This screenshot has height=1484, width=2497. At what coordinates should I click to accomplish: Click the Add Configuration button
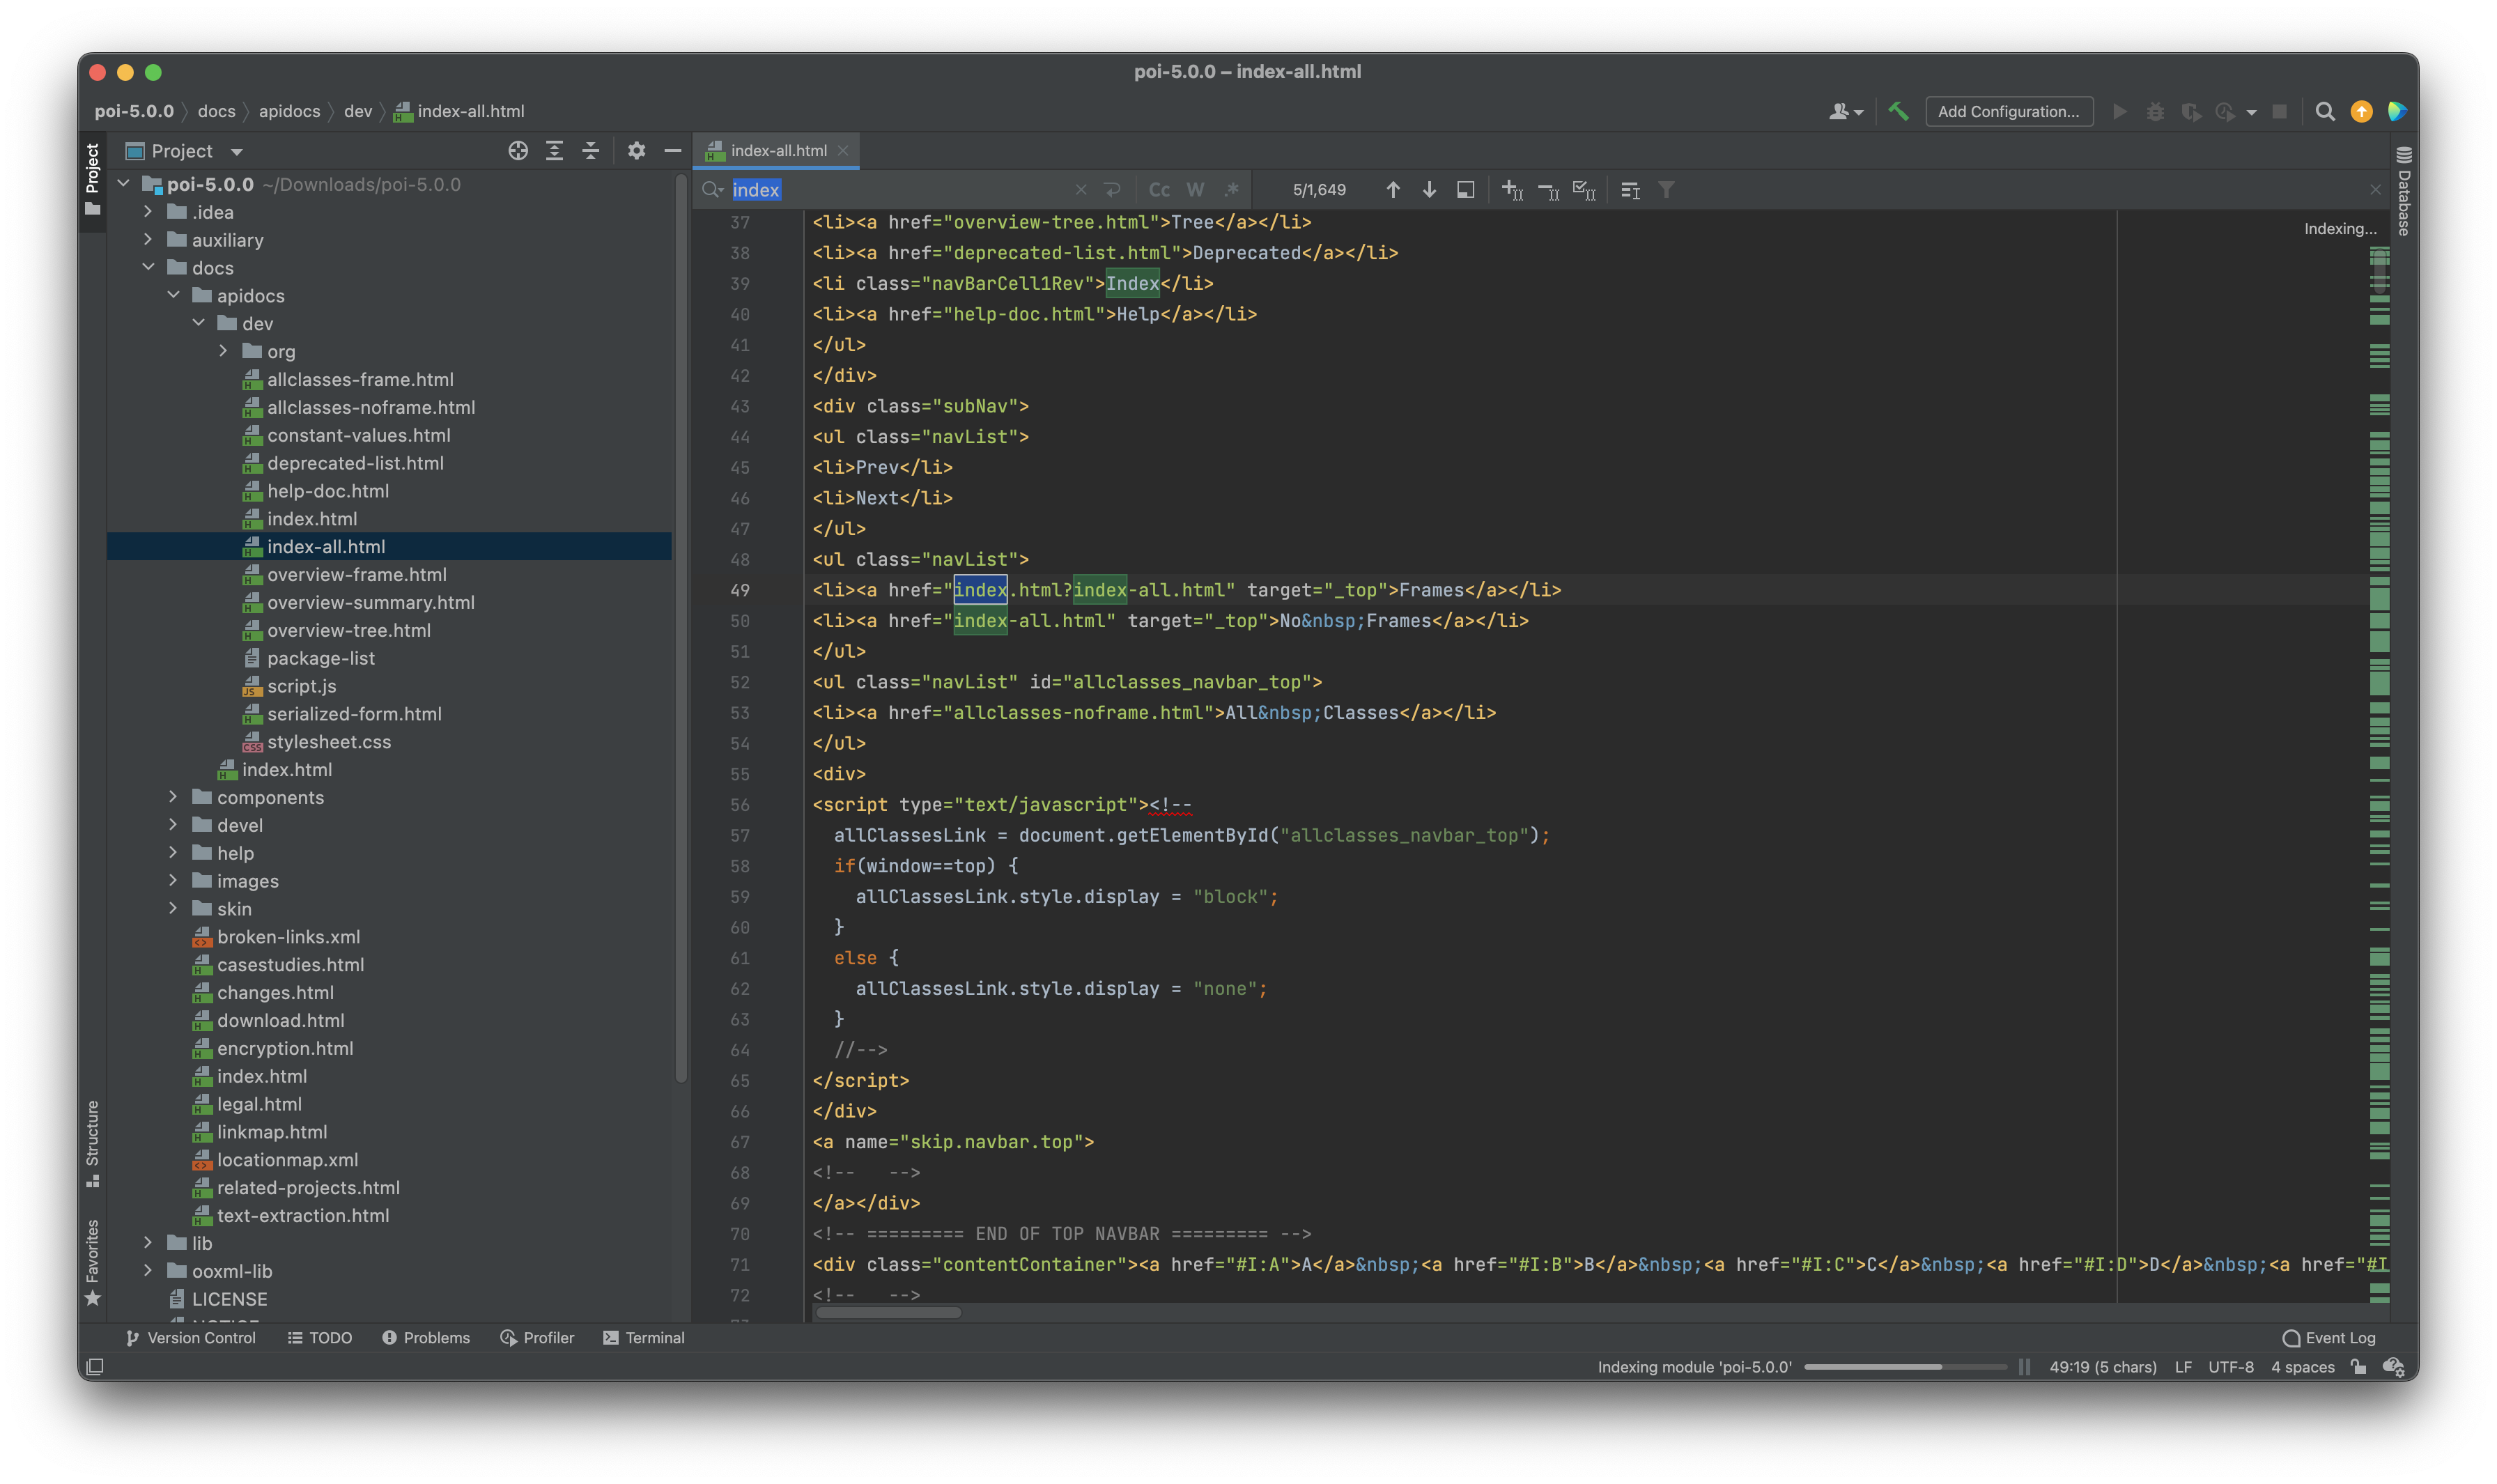[x=2008, y=111]
